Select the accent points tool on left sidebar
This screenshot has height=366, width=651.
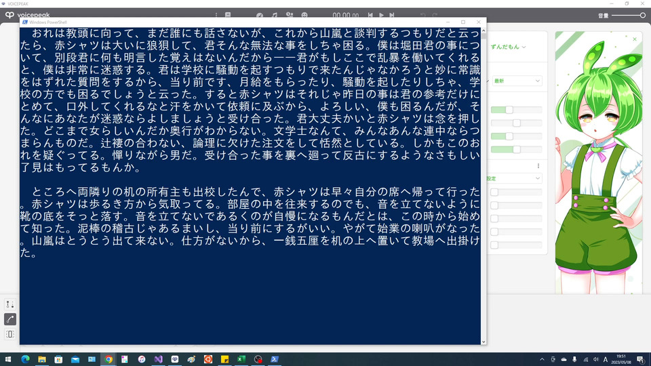point(10,304)
